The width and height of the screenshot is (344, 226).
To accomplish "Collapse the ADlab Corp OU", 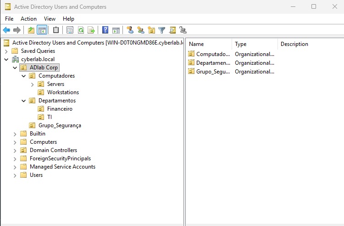I will pyautogui.click(x=15, y=68).
